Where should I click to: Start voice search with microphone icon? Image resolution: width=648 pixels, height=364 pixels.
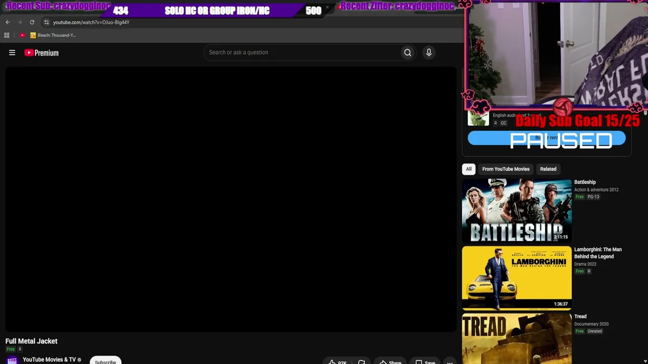429,53
